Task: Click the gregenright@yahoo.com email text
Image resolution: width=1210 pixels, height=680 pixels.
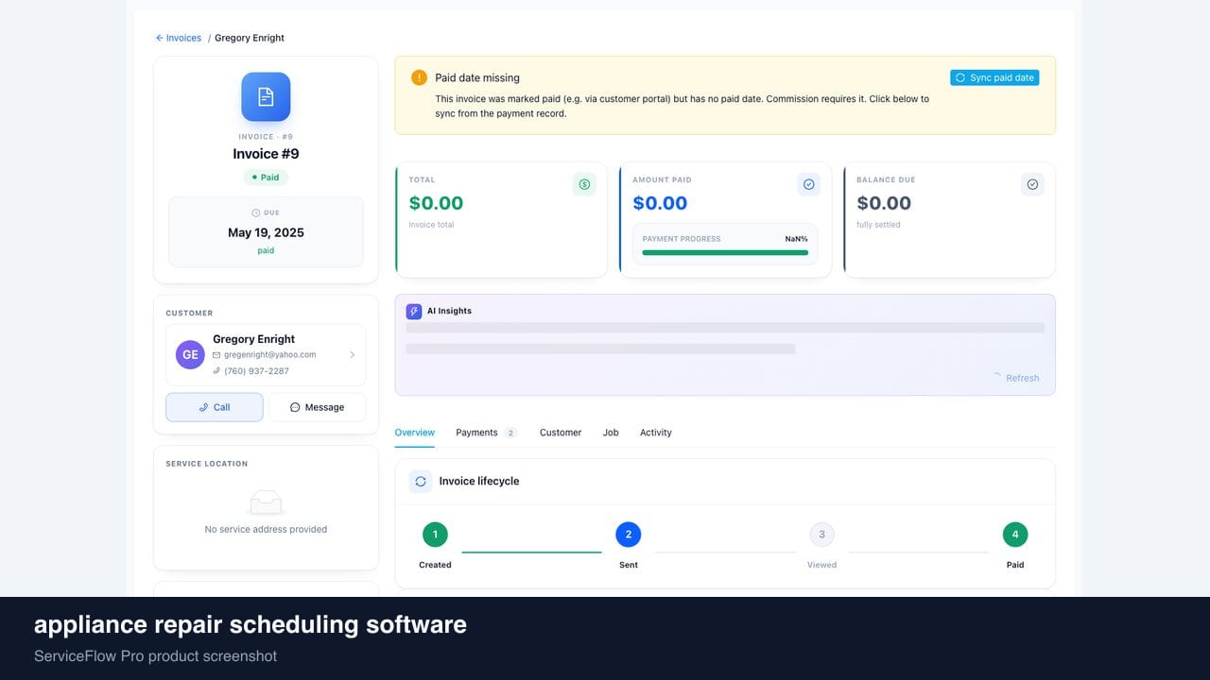Action: click(x=270, y=355)
